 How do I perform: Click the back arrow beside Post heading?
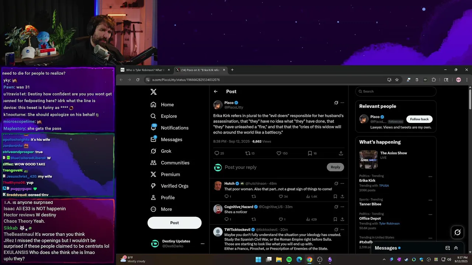[216, 92]
